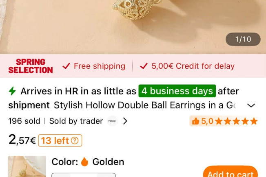Click the 4 business days green badge
The image size is (266, 177).
coord(177,91)
